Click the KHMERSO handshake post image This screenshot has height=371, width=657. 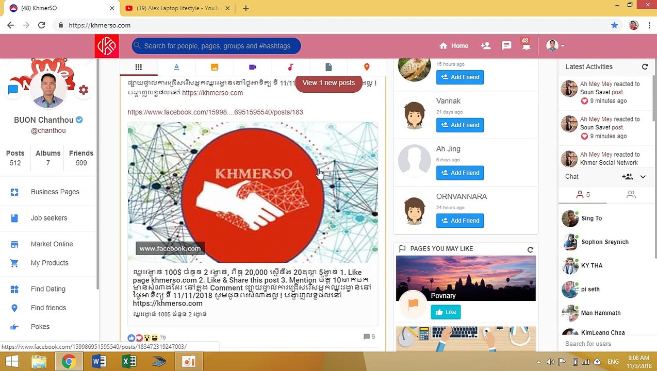253,193
